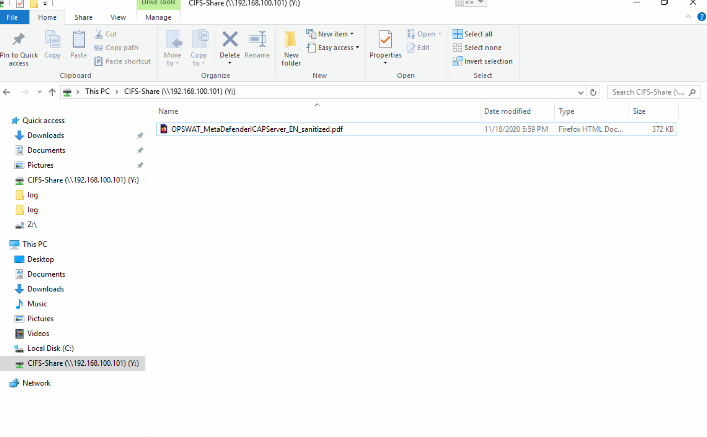Image resolution: width=707 pixels, height=437 pixels.
Task: Click Copy path in ribbon
Action: pyautogui.click(x=116, y=48)
